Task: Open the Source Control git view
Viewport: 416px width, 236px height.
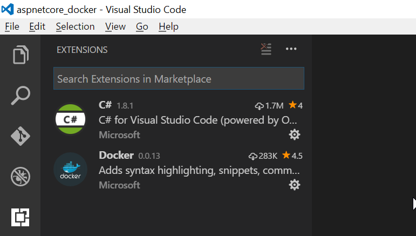Action: coord(21,136)
